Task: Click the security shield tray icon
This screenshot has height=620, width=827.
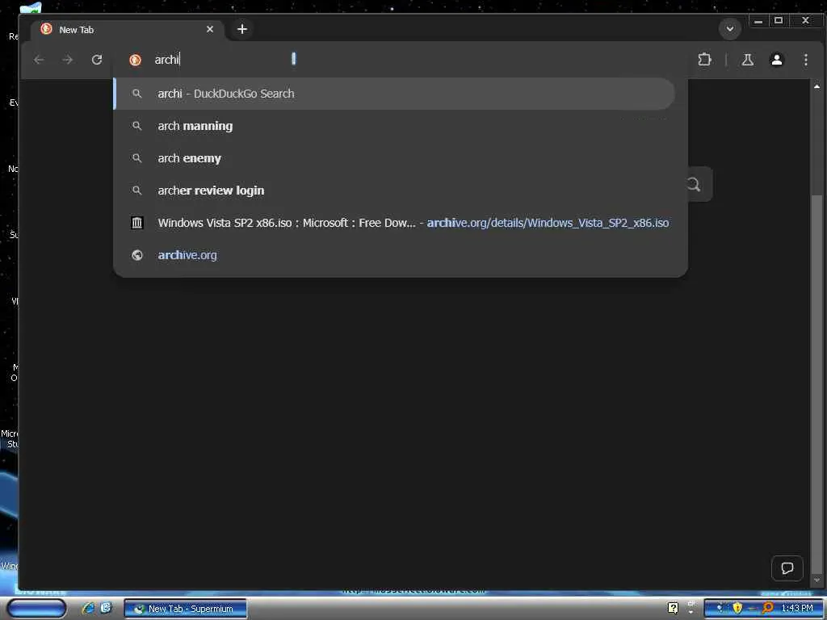Action: click(x=737, y=608)
